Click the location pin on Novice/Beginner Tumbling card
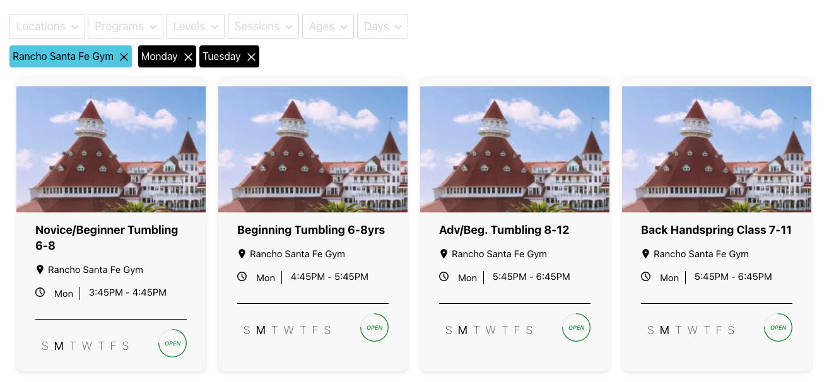This screenshot has width=829, height=382. point(40,269)
